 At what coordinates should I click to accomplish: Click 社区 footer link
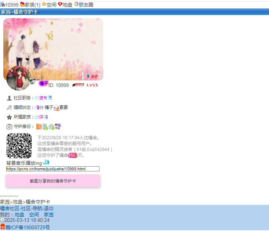(x=26, y=208)
